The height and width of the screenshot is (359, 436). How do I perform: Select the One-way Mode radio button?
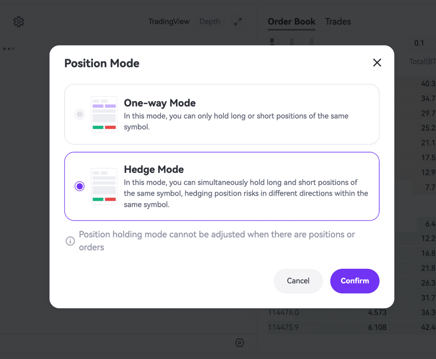click(80, 114)
